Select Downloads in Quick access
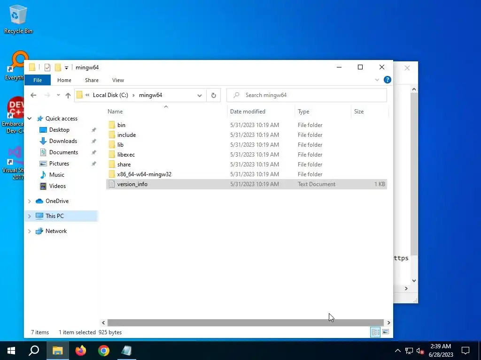 [63, 141]
